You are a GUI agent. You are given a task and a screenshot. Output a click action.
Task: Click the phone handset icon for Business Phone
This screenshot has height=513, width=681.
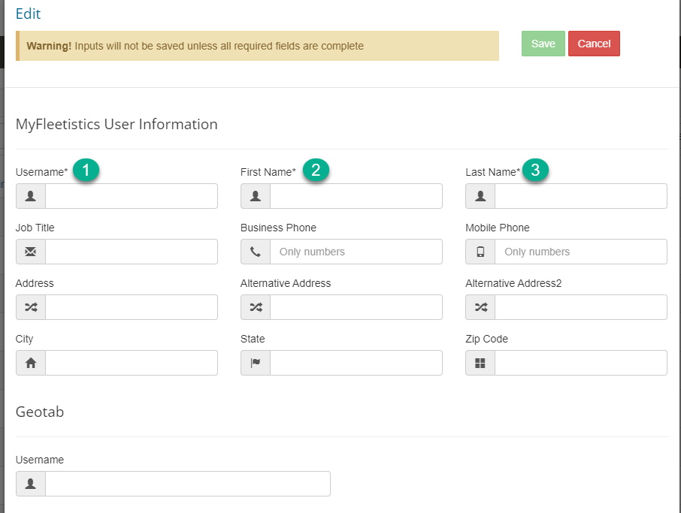[256, 252]
